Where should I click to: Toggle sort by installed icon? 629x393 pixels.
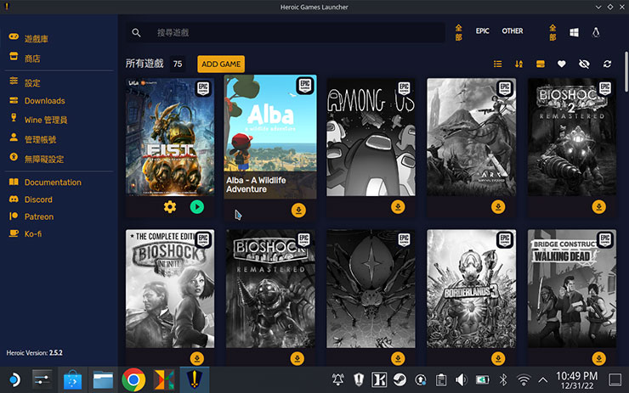(x=541, y=64)
